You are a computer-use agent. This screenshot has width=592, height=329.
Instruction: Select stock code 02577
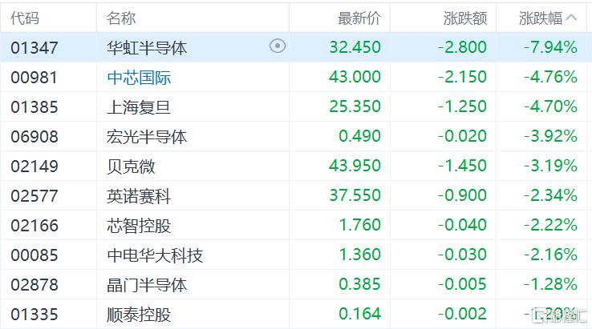coord(34,196)
